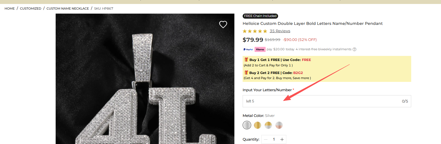Click the Input Your Letters/Number field

[x=321, y=101]
